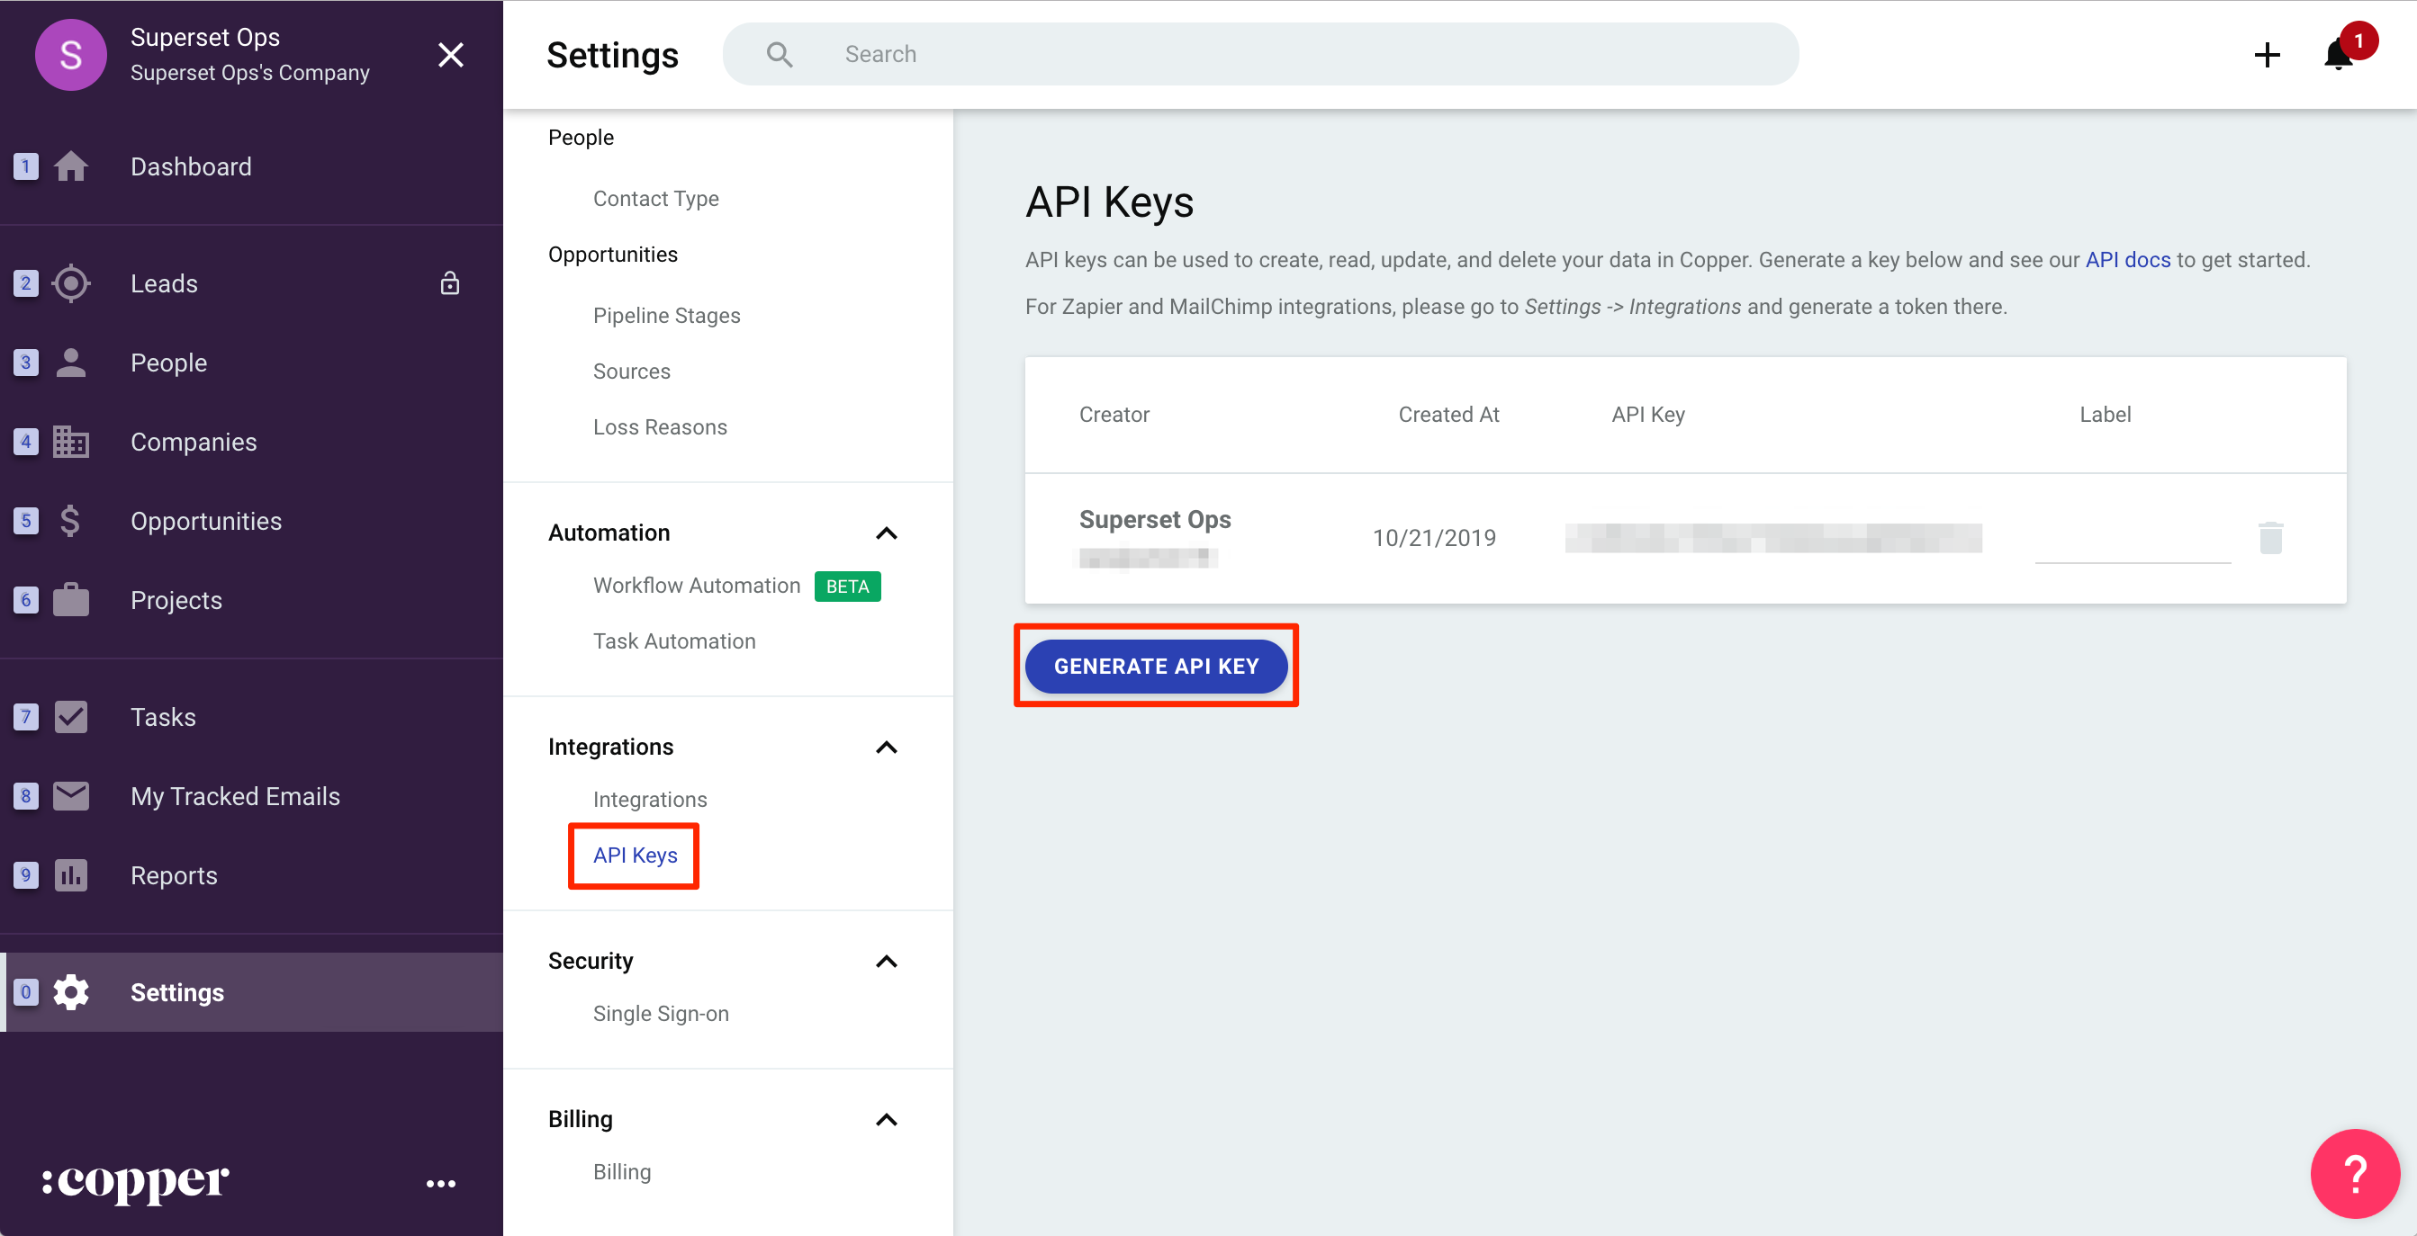
Task: Open Task Automation settings
Action: [673, 641]
